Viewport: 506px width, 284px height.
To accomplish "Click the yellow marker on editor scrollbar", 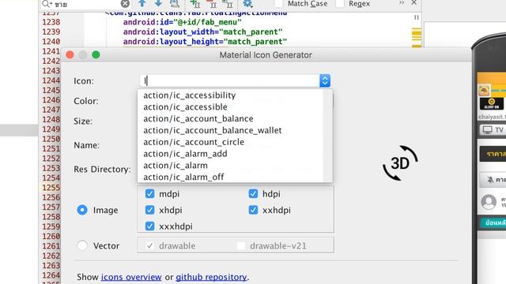I will pos(417,34).
